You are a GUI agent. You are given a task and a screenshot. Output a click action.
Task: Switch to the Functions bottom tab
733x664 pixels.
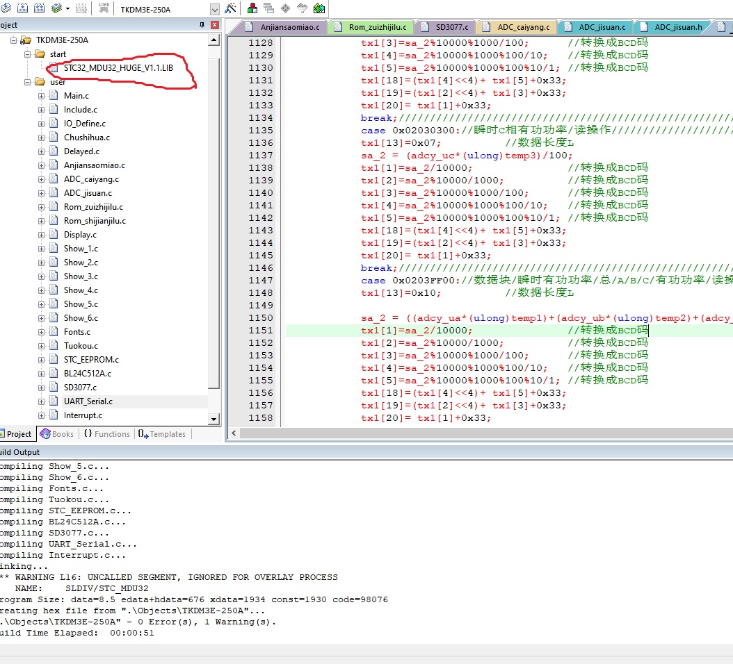[x=106, y=434]
